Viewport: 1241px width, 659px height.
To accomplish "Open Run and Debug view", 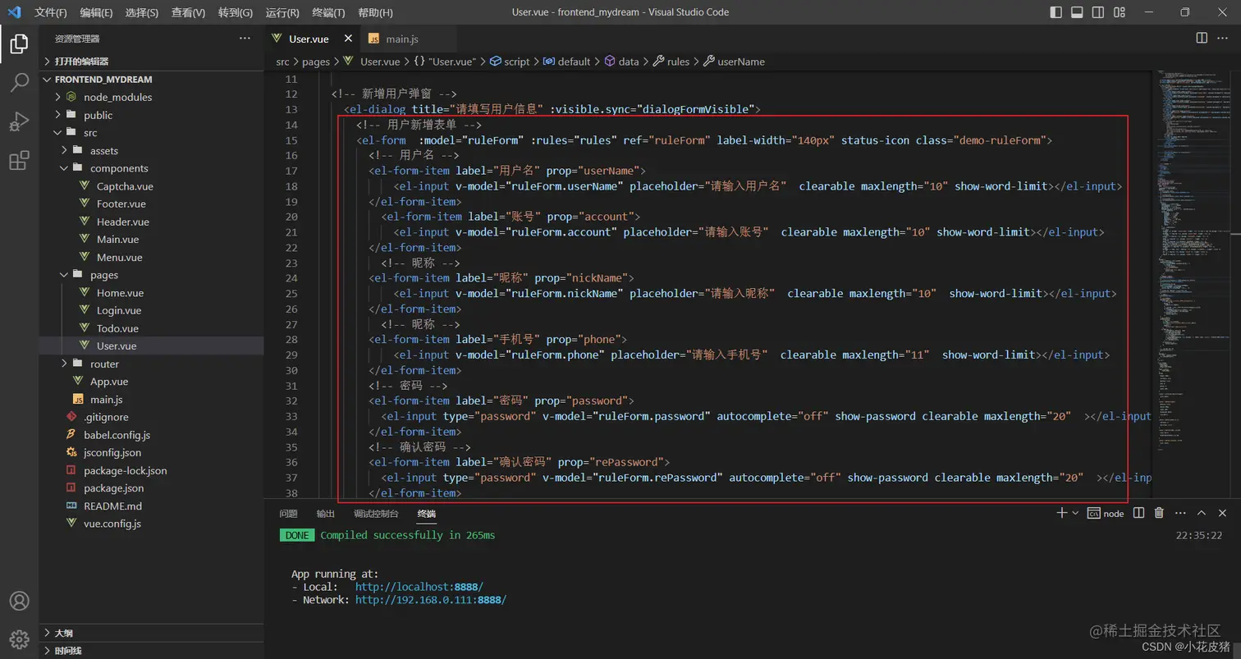I will [x=19, y=121].
